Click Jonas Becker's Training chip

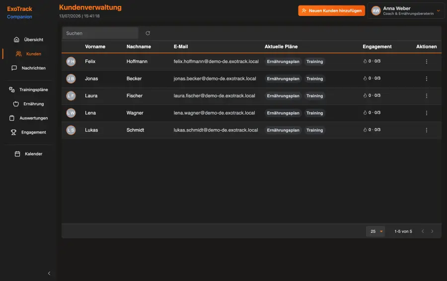point(315,78)
